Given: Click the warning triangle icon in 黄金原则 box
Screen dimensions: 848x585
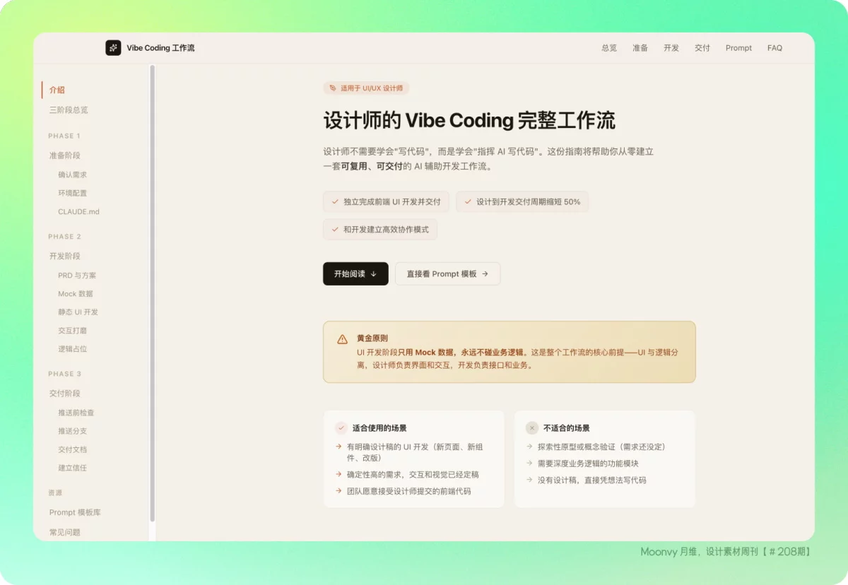Looking at the screenshot, I should 343,339.
